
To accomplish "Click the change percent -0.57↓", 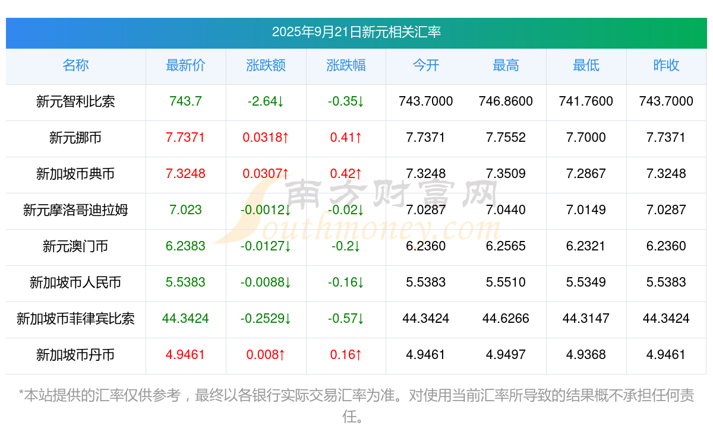I will tap(346, 319).
